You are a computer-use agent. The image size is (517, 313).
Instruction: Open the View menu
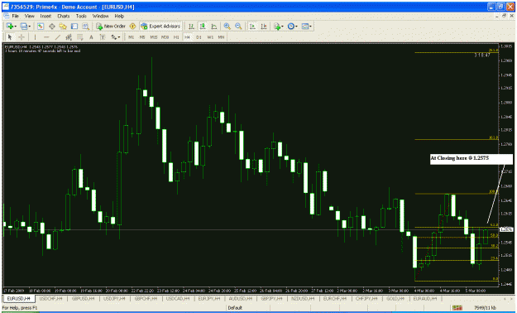click(29, 16)
